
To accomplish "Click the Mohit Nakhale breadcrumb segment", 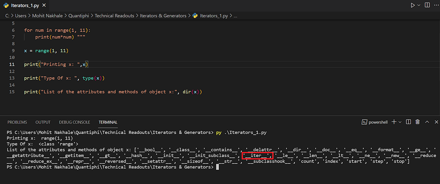I will coord(47,16).
